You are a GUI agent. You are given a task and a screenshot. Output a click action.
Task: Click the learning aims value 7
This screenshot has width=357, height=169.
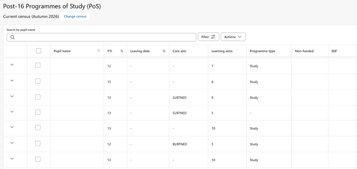(212, 66)
